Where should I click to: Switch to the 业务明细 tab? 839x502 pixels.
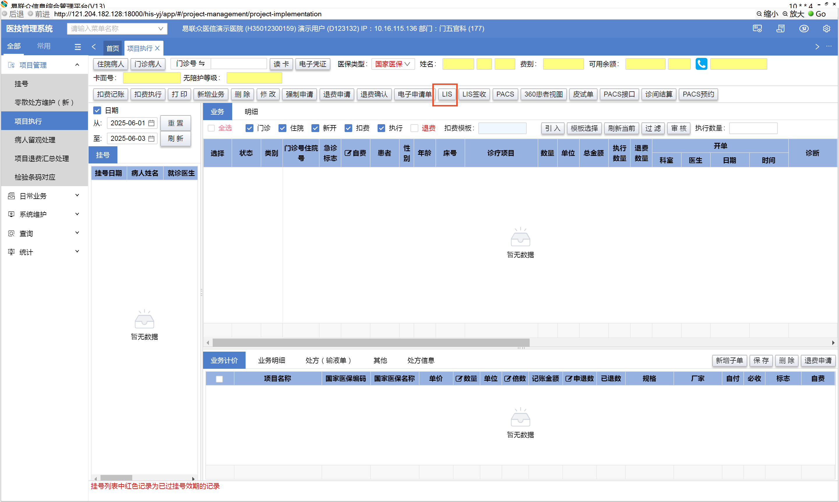271,360
